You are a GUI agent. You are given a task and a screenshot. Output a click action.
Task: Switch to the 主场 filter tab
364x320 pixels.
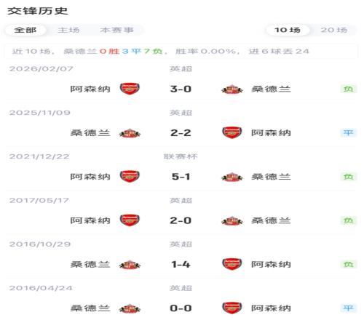click(68, 30)
